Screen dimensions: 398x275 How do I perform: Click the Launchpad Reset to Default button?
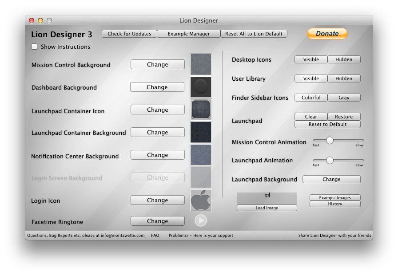click(x=327, y=124)
